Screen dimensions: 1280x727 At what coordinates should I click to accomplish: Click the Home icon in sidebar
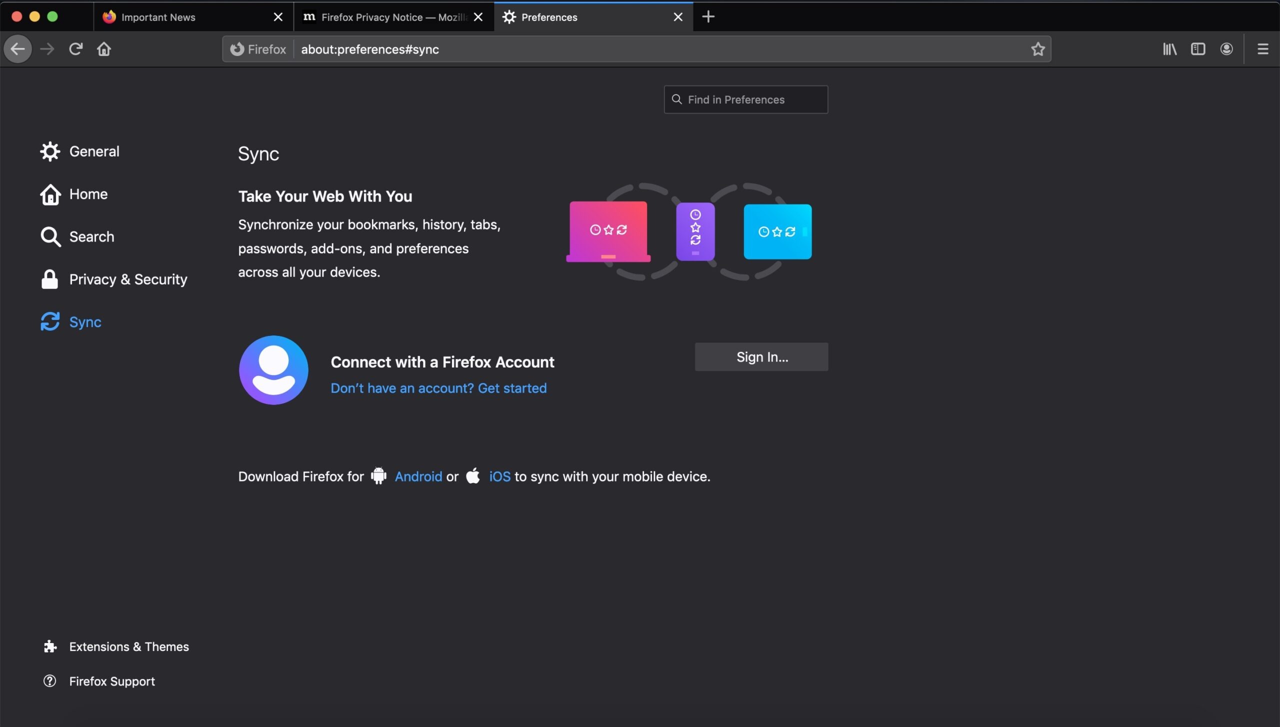tap(49, 194)
